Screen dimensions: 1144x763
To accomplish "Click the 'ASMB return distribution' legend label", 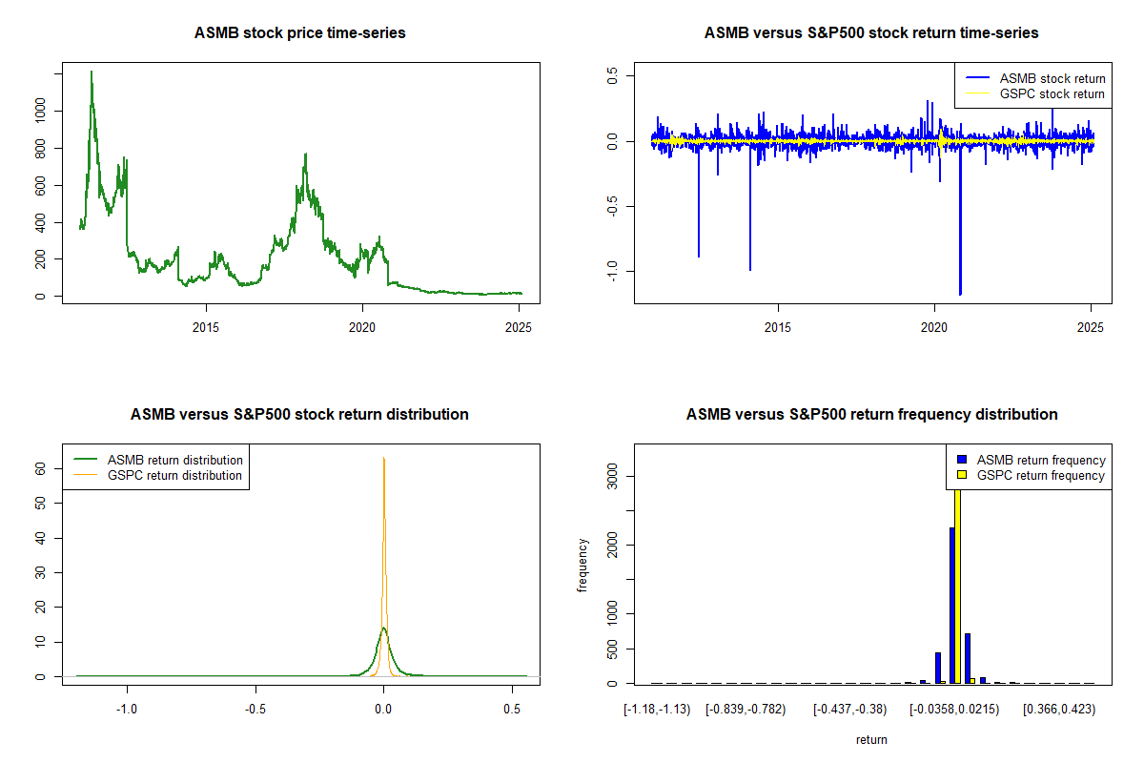I will (175, 460).
